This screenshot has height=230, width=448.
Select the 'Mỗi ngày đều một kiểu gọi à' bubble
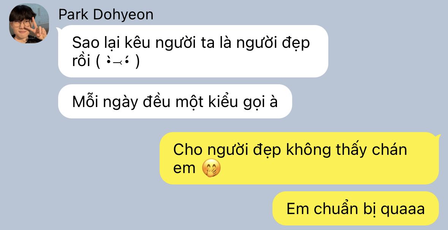(x=175, y=101)
